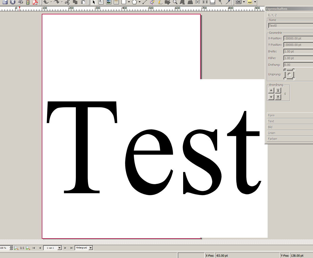Screen dimensions: 313x258
Task: Choose the insert text frame tool
Action: [101, 2]
